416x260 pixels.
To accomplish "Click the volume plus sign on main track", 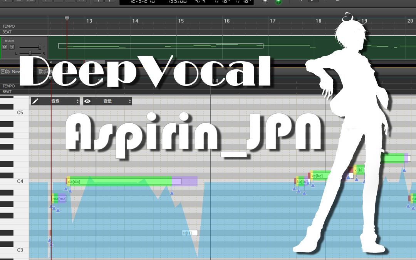I will pyautogui.click(x=44, y=47).
